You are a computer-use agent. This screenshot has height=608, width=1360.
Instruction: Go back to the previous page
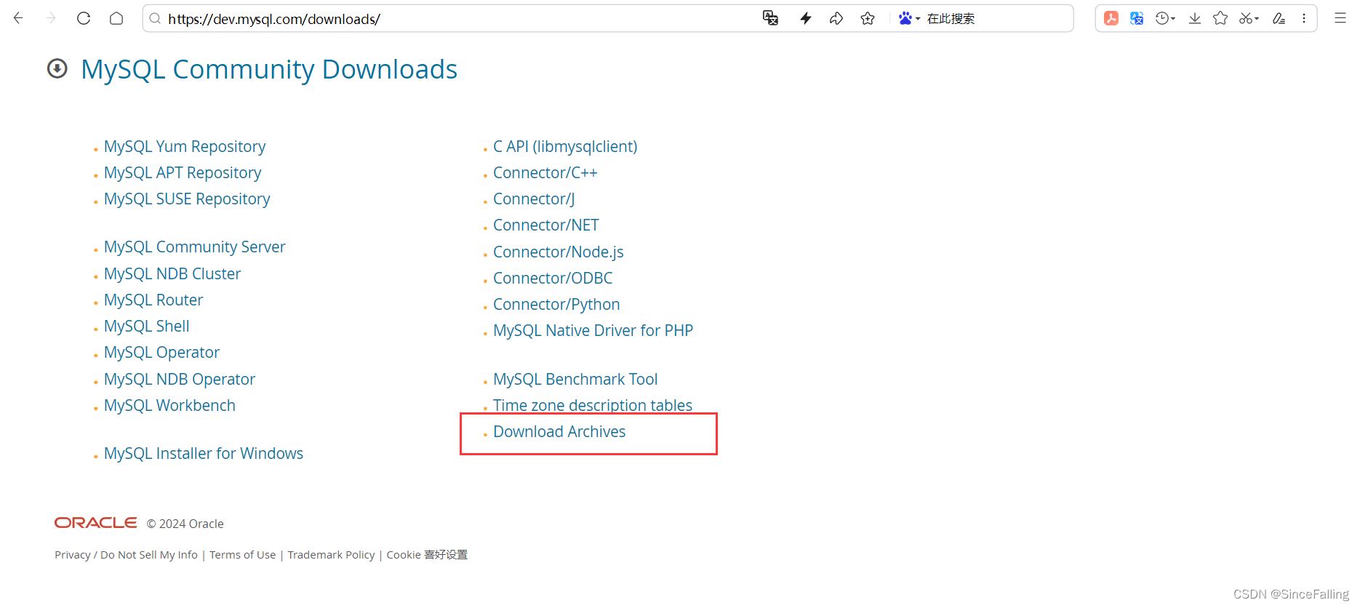tap(19, 18)
